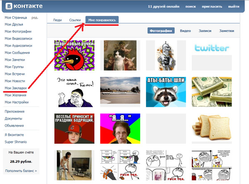The image size is (249, 184).
Task: Open the 'Я...Я...' woman meme photo
Action: click(x=120, y=129)
